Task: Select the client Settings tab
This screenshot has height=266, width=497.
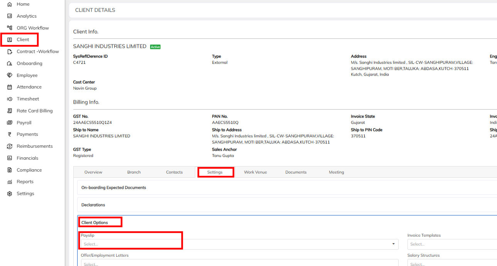Action: click(x=215, y=172)
